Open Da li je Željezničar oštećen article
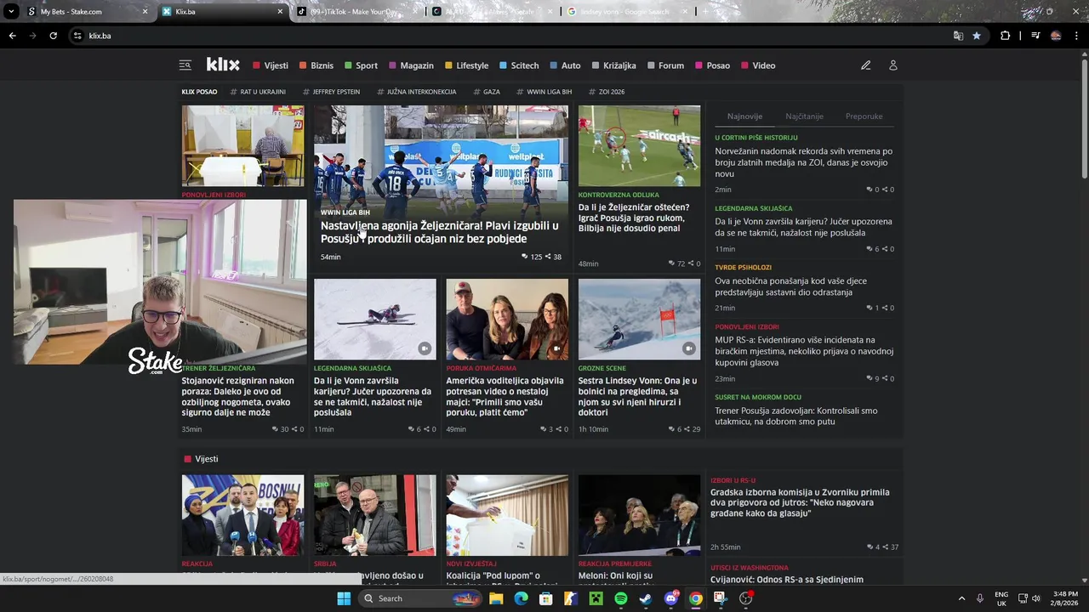Viewport: 1089px width, 612px height. pyautogui.click(x=634, y=218)
